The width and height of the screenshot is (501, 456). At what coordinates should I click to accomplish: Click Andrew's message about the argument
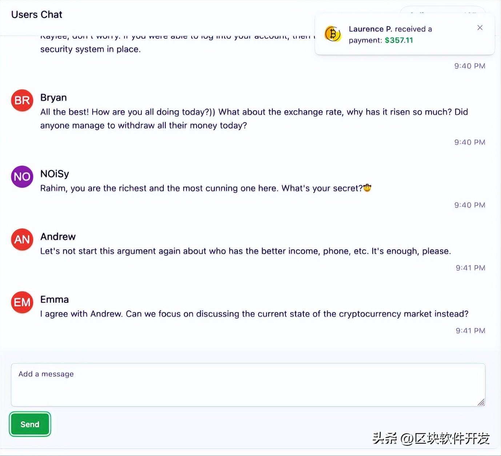point(245,251)
